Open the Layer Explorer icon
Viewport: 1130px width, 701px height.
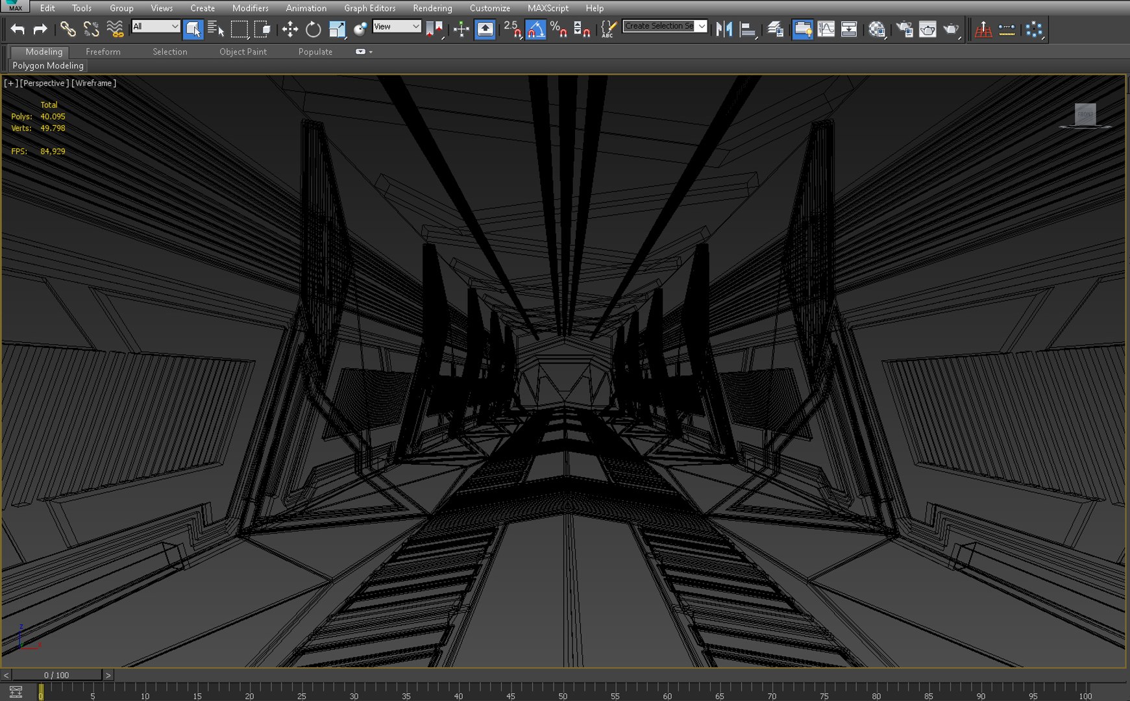click(x=775, y=29)
